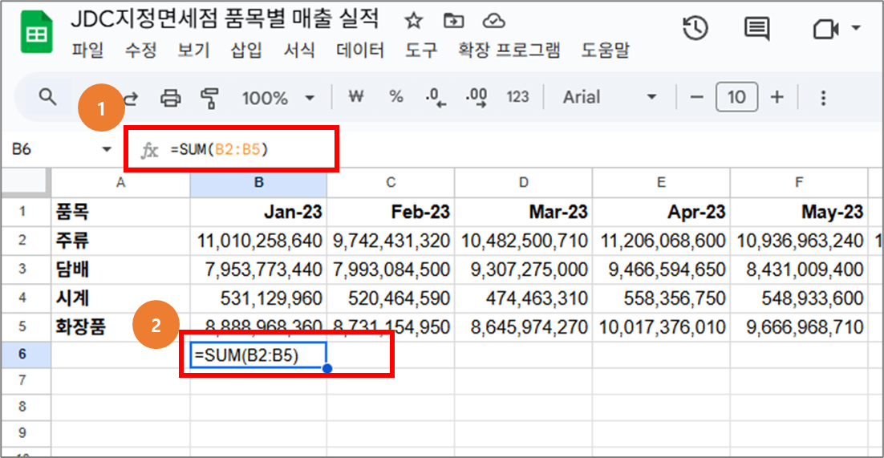Click the Jan-23 header cell

(258, 212)
